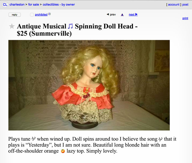Click the prev left arrow icon

coord(108,14)
